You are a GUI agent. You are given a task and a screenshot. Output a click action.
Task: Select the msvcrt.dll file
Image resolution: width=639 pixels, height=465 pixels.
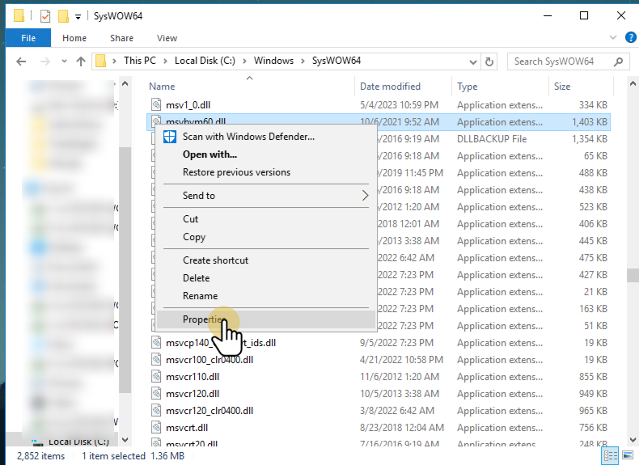(187, 428)
